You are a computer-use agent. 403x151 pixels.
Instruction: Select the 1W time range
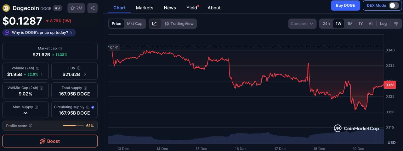[x=338, y=23]
